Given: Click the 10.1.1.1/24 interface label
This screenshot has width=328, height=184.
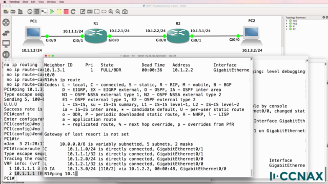Looking at the screenshot, I should tap(73, 31).
